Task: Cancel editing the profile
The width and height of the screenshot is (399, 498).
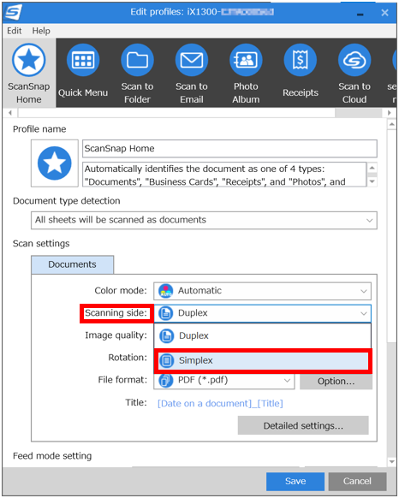Action: pos(357,481)
